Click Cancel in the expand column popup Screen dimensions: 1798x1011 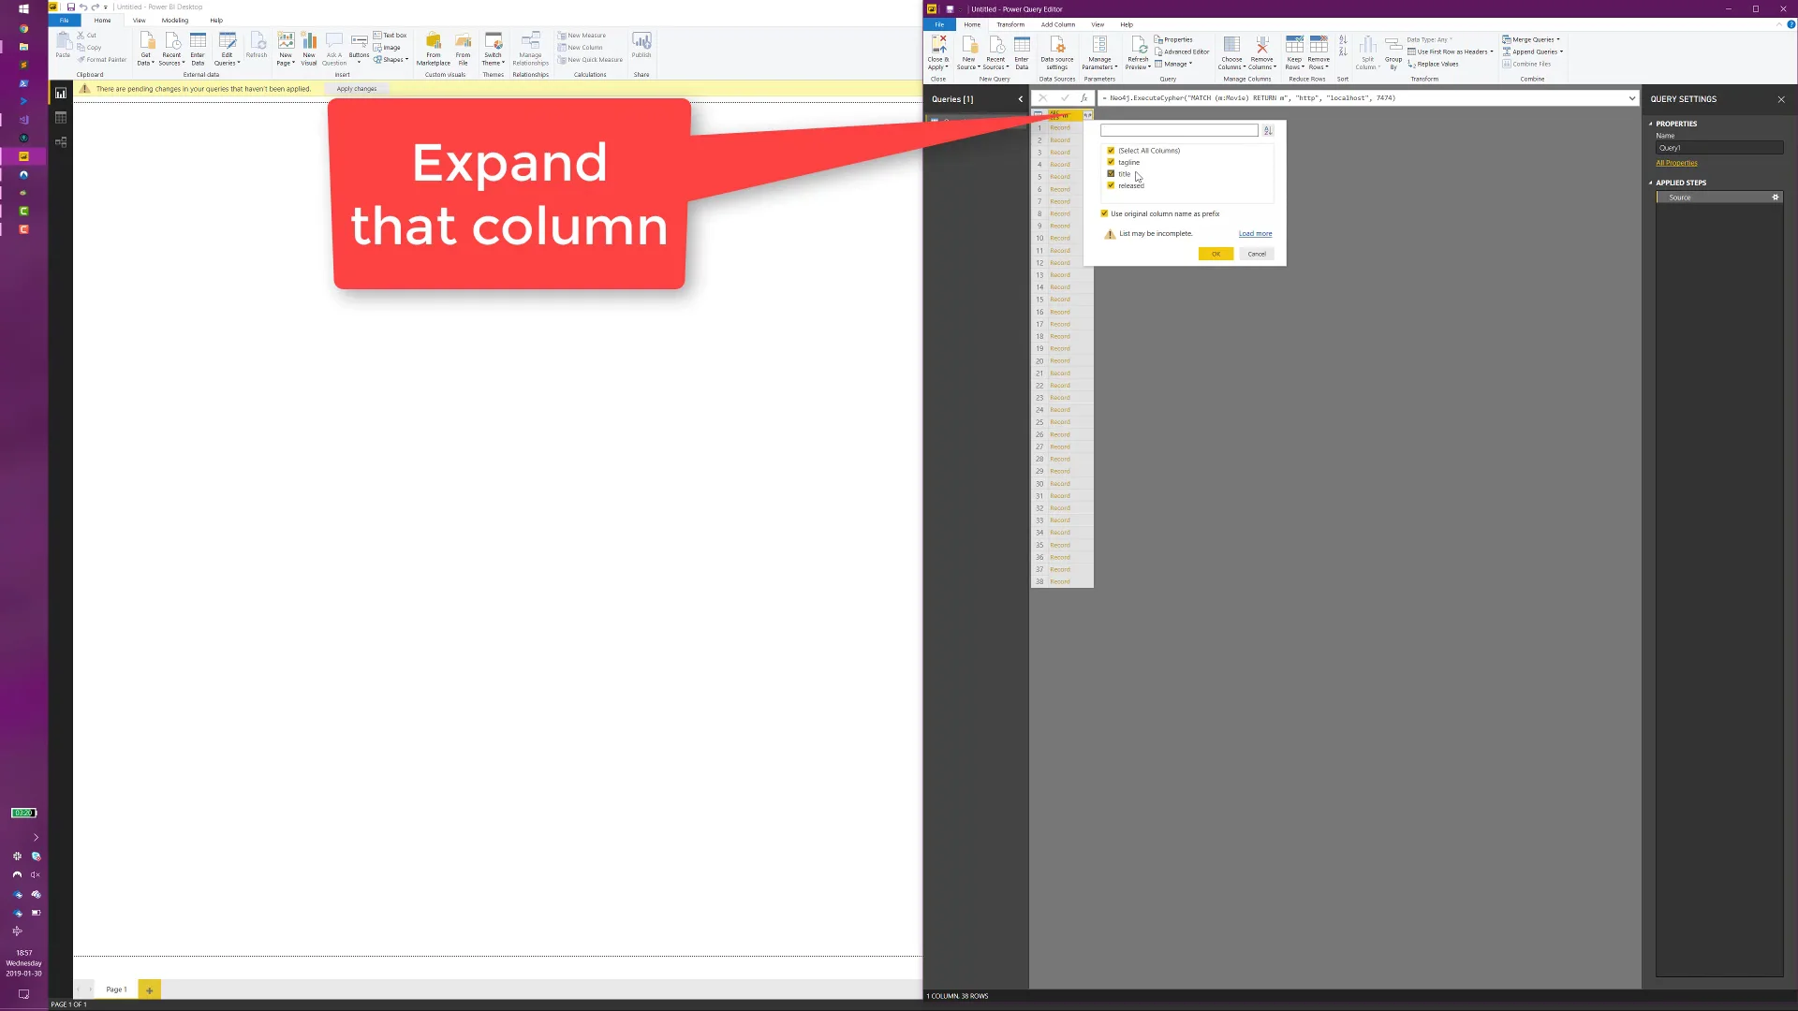pos(1257,254)
